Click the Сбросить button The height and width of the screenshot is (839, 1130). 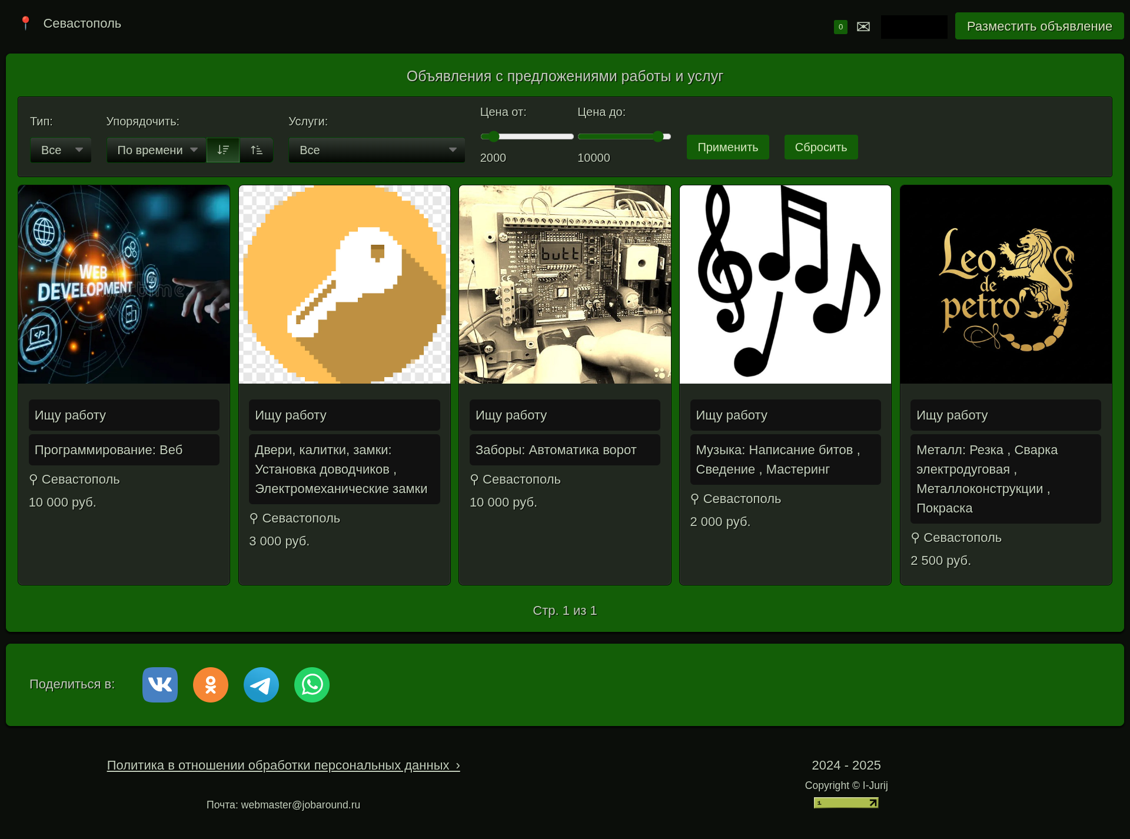820,147
